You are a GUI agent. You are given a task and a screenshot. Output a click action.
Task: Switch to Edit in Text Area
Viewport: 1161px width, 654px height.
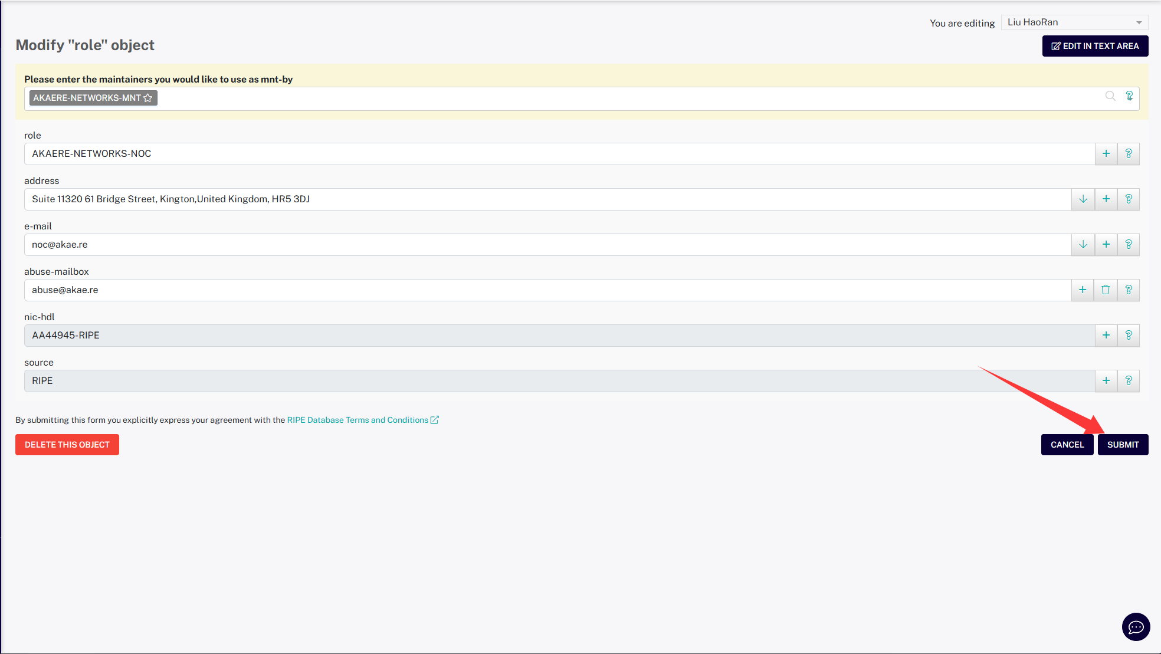(1095, 46)
